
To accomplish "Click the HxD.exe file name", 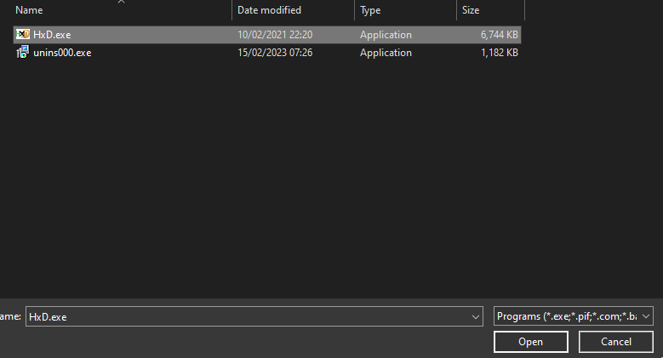I will pyautogui.click(x=52, y=35).
